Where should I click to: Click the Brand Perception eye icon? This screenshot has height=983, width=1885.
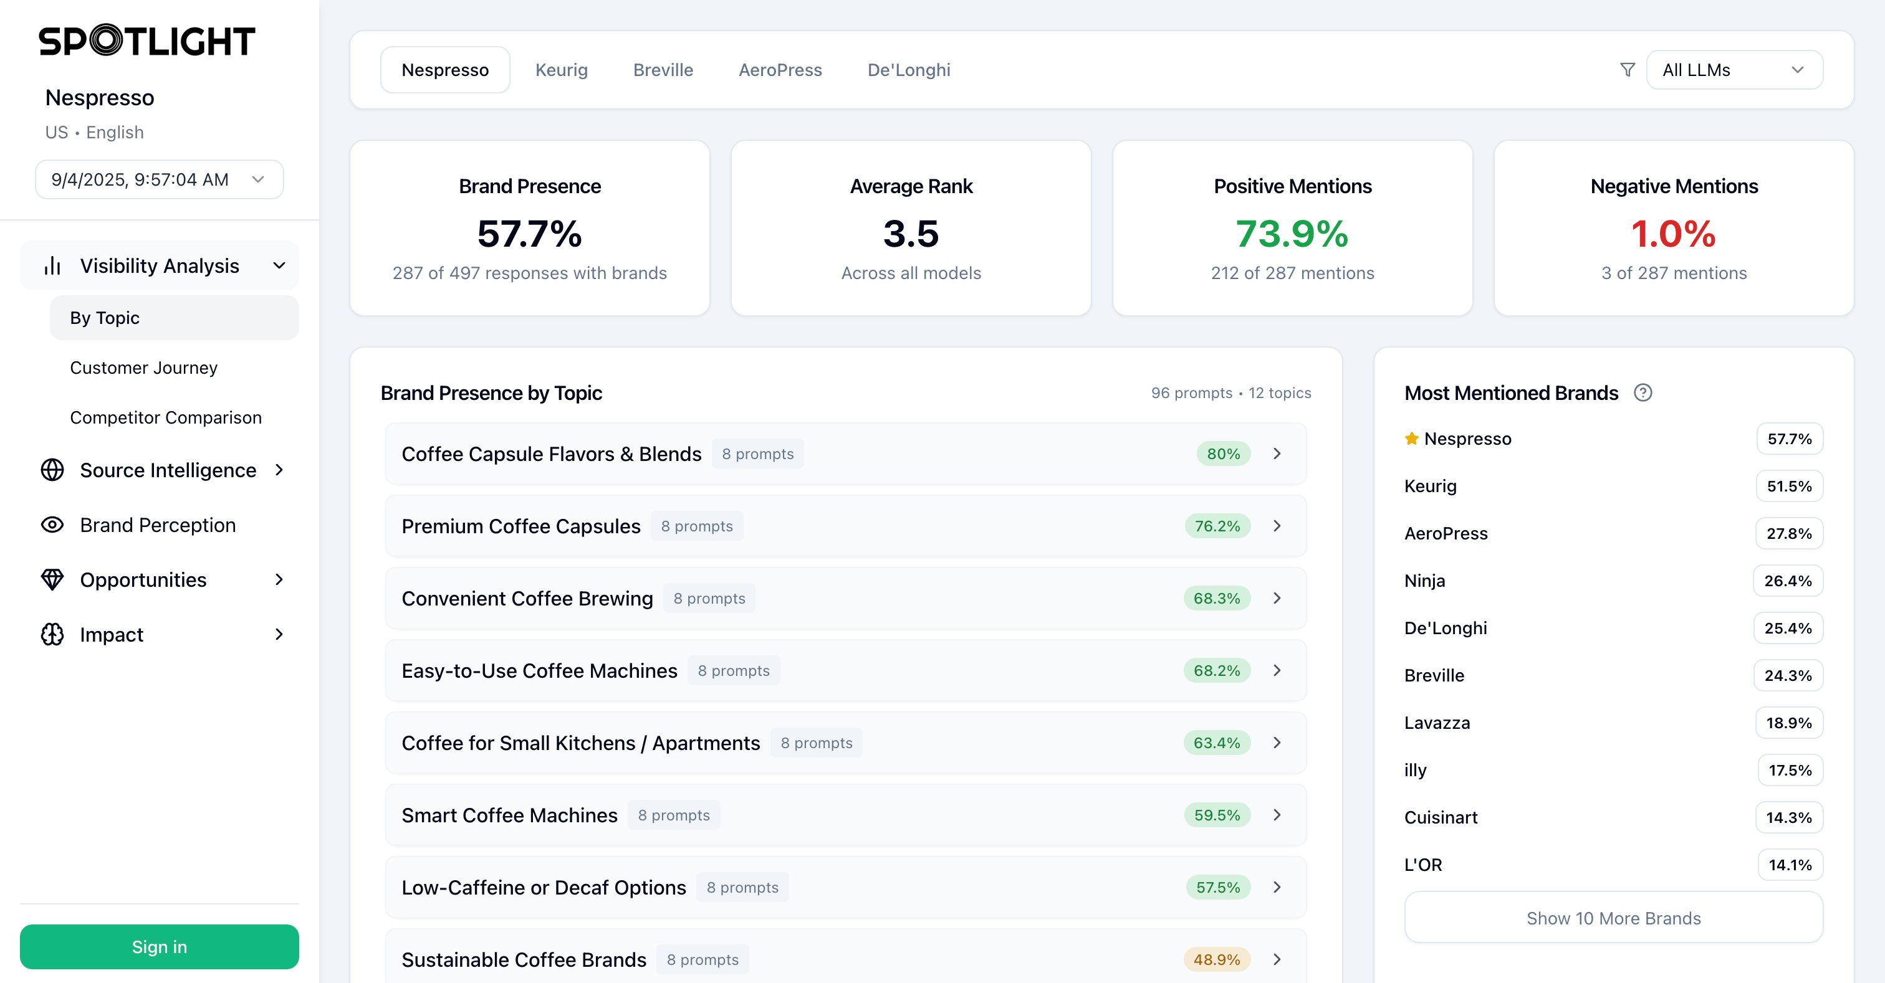coord(52,525)
